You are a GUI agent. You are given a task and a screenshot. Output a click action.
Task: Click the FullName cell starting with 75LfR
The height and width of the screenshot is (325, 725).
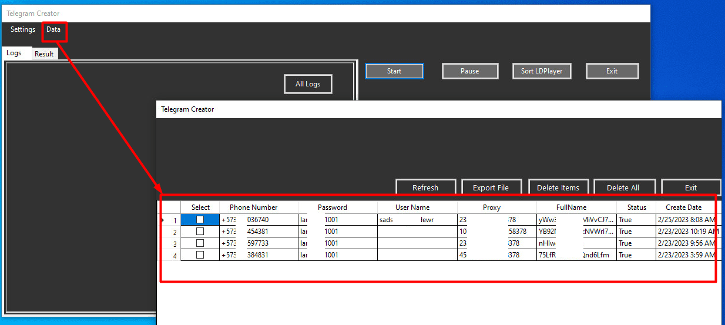(577, 255)
